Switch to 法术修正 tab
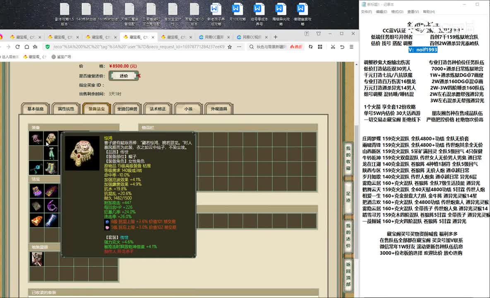Image resolution: width=490 pixels, height=298 pixels. pos(158,109)
